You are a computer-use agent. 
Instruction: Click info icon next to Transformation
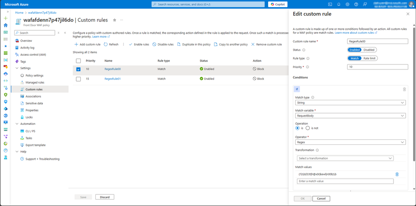pyautogui.click(x=317, y=150)
